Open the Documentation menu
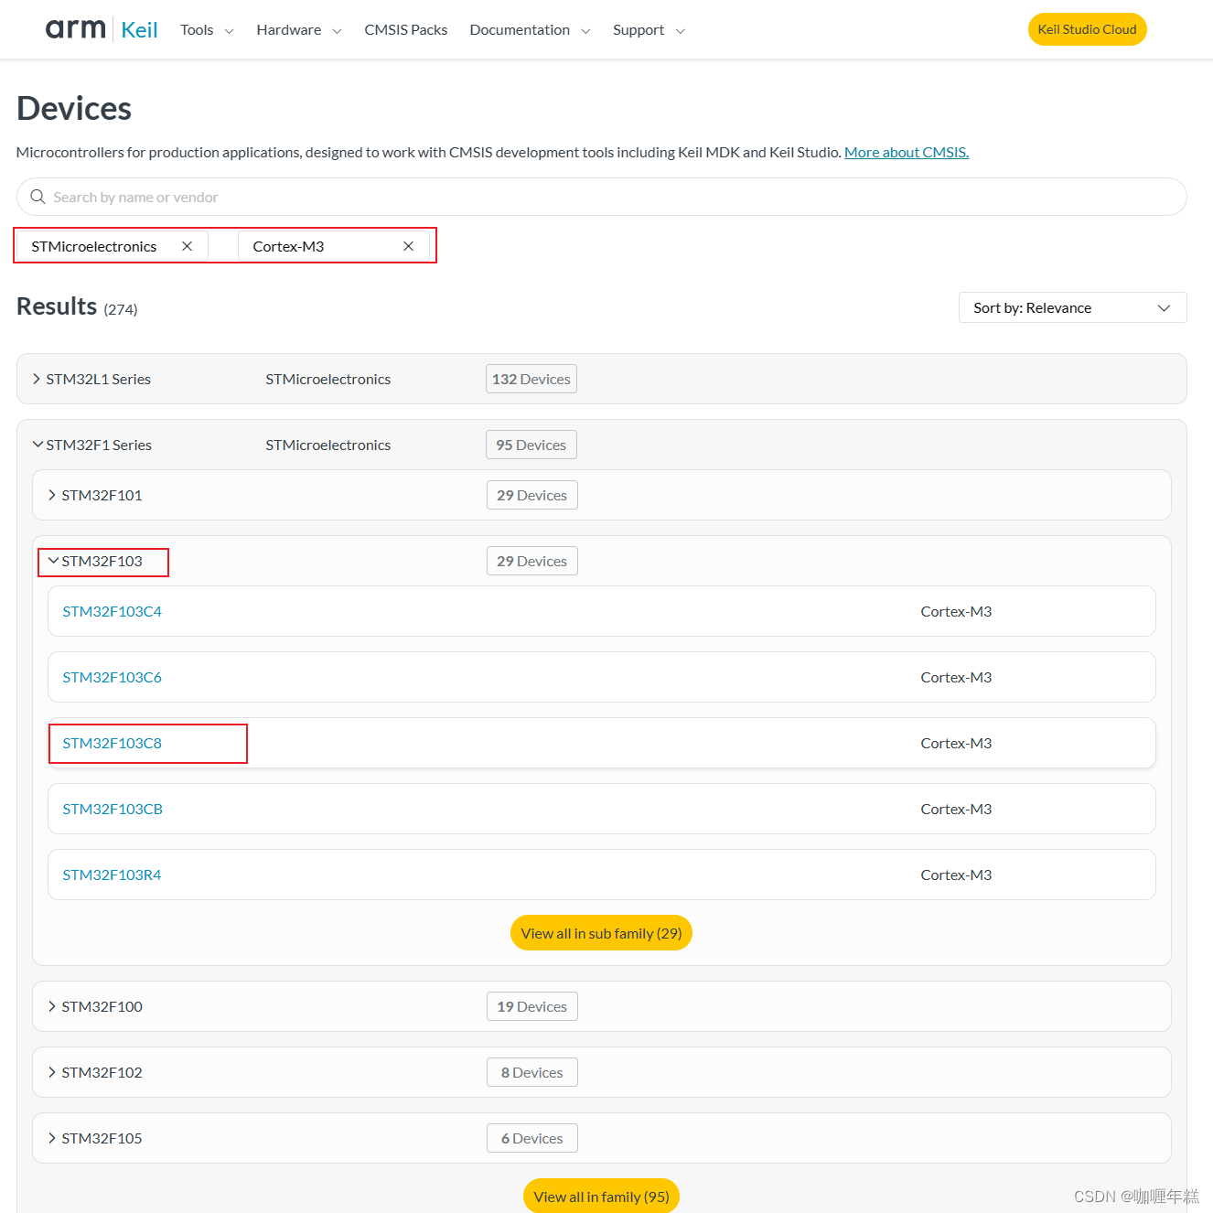Viewport: 1213px width, 1213px height. 530,30
